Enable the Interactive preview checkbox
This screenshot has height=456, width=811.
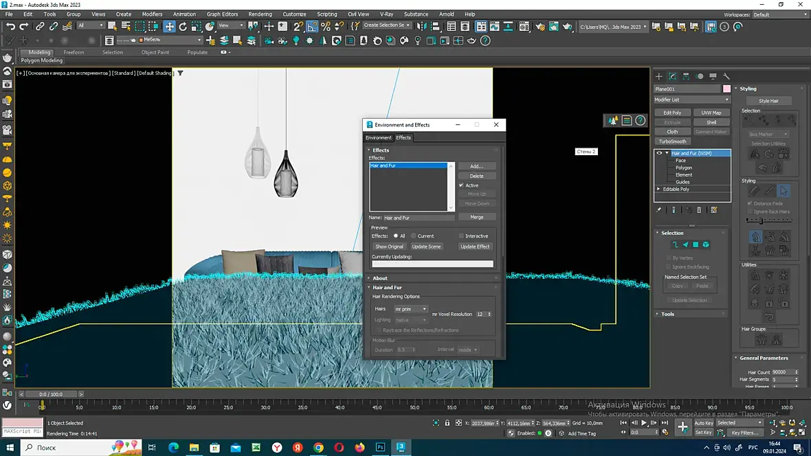pyautogui.click(x=461, y=236)
